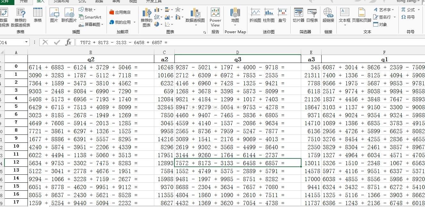This screenshot has height=207, width=425.
Task: Click the SmartArt button
Action: click(90, 17)
